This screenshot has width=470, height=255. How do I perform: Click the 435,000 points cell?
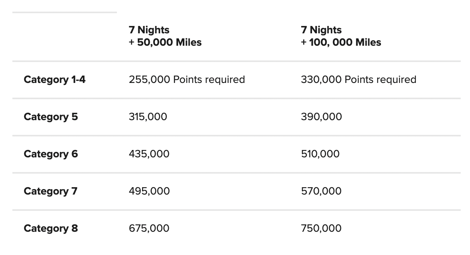[149, 154]
